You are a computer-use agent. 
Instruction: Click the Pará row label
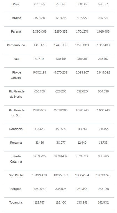coord(16,4)
